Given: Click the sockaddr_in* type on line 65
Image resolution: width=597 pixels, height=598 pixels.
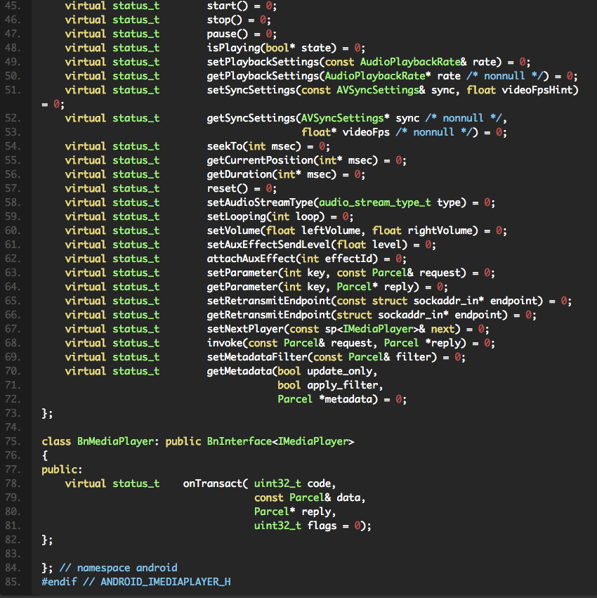Looking at the screenshot, I should (x=449, y=301).
